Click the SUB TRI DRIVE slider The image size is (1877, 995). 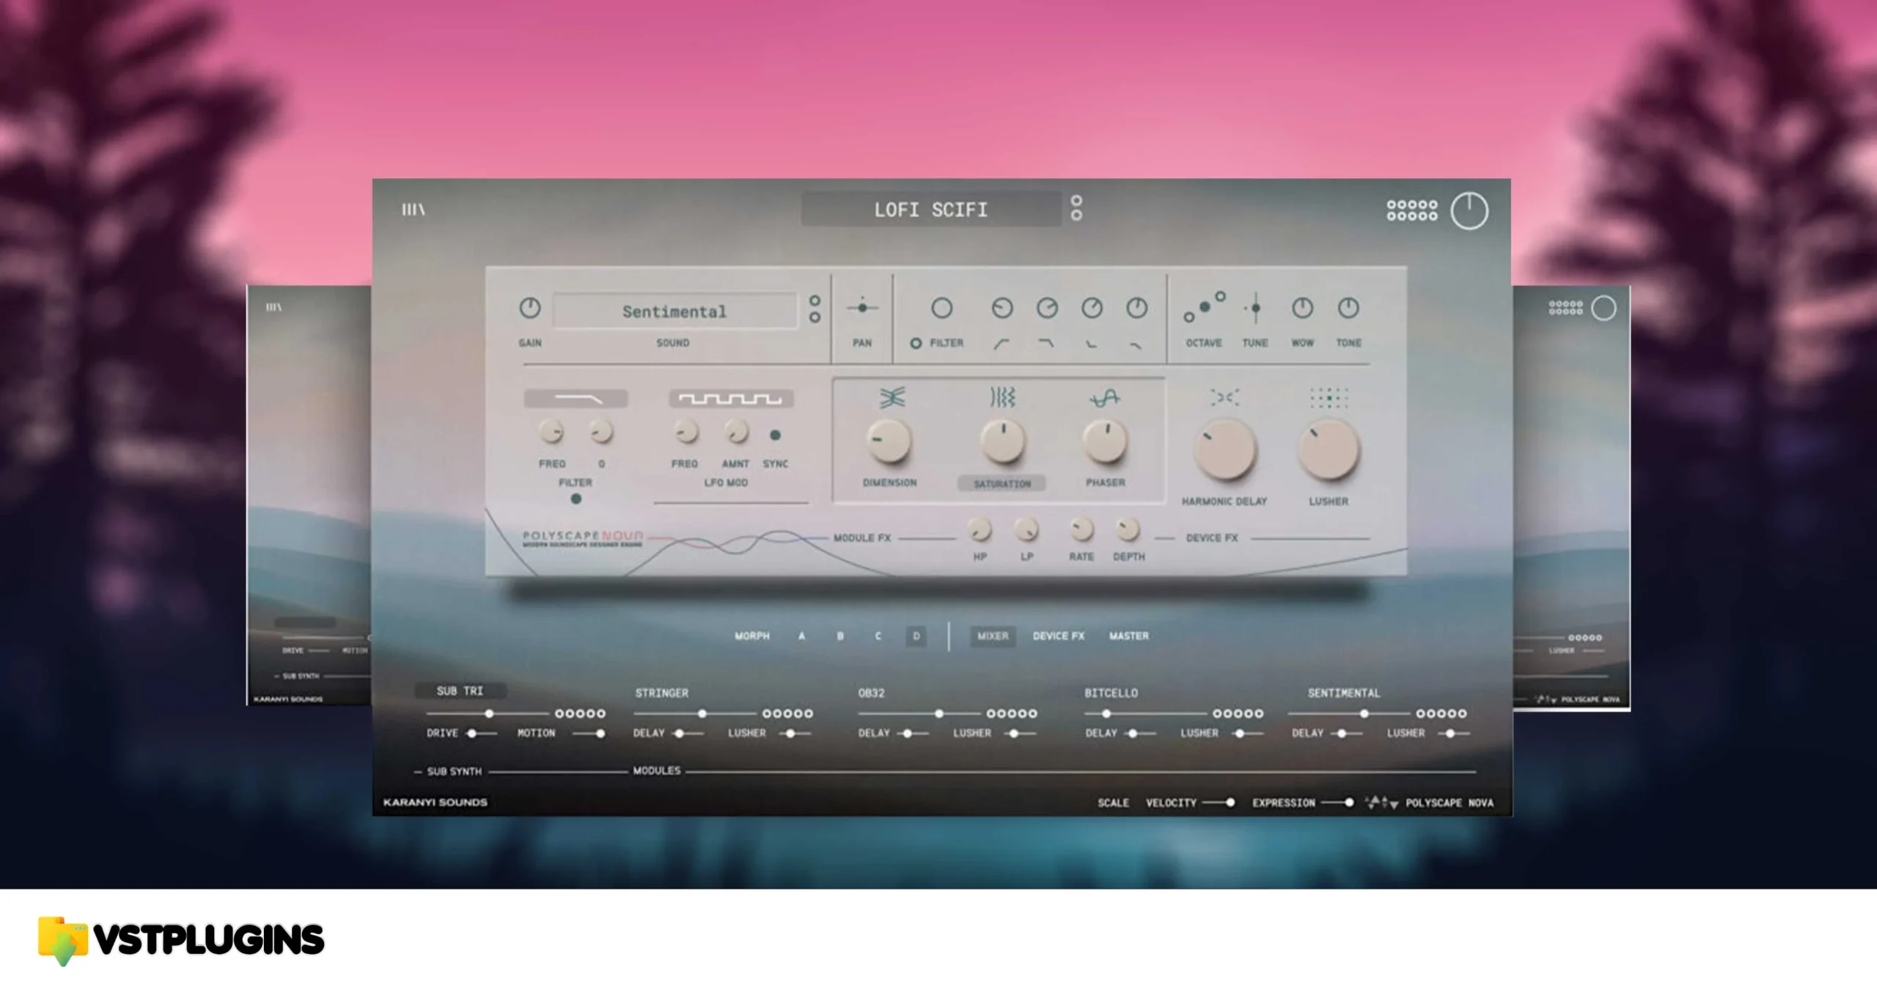coord(480,733)
